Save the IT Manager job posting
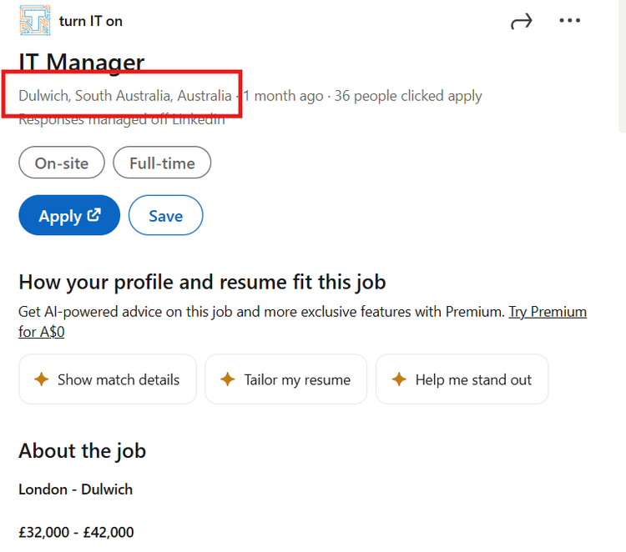Viewport: 626px width, 552px height. click(166, 215)
